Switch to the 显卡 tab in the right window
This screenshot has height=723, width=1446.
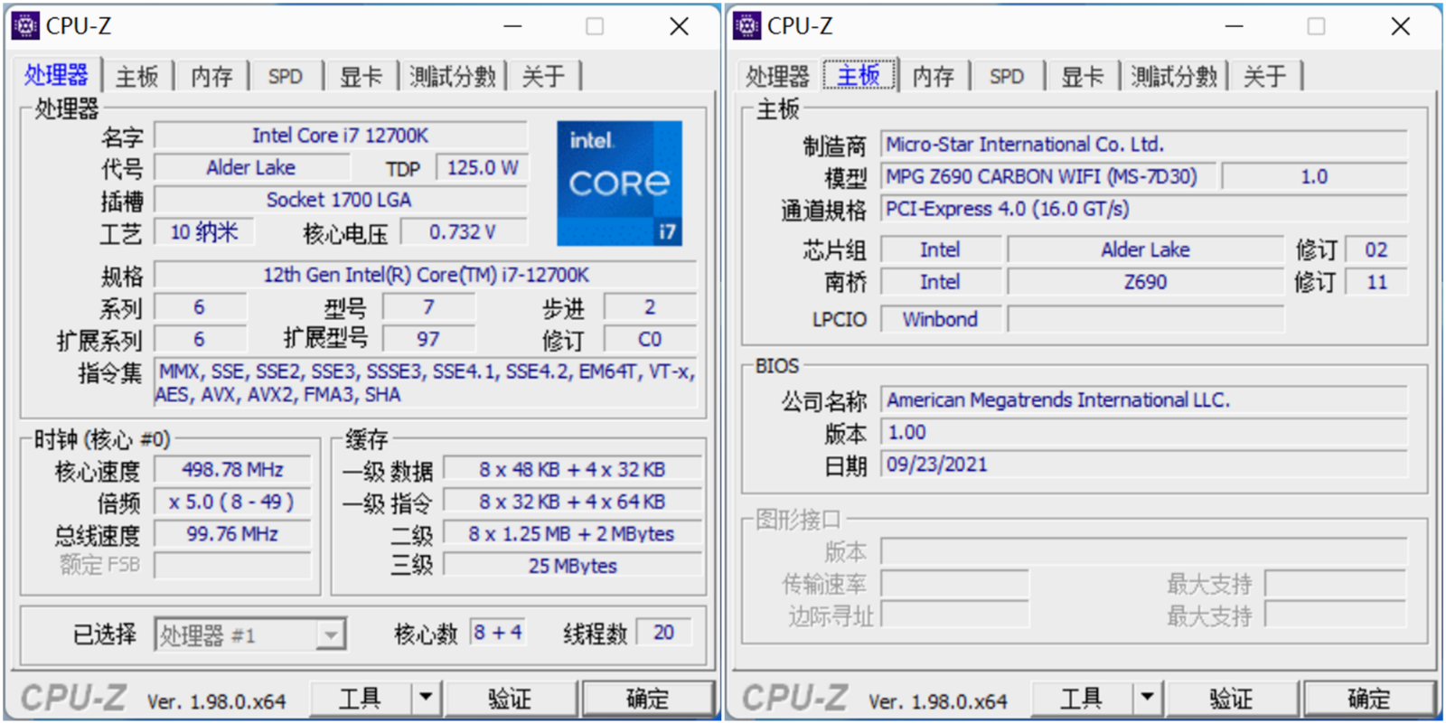(x=1082, y=77)
